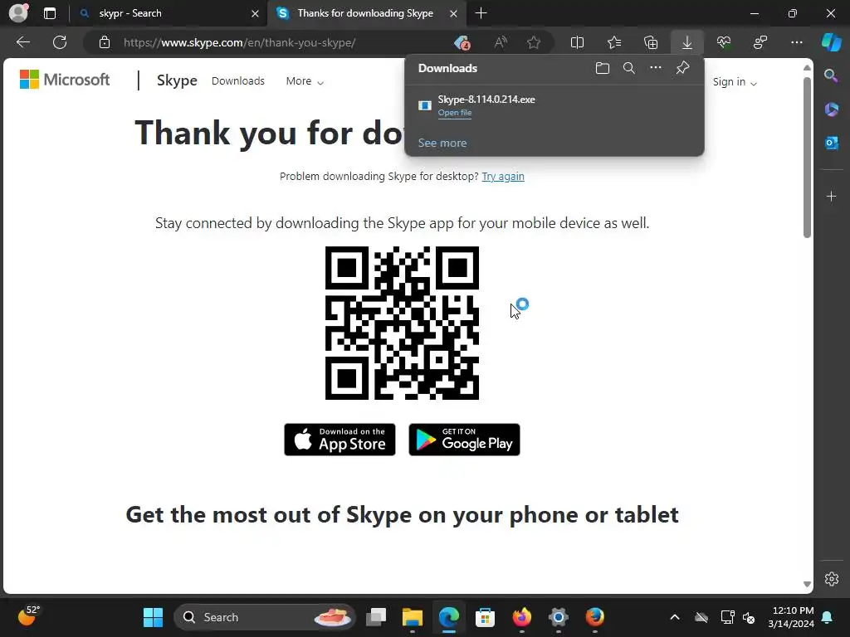
Task: Close the Thanks for downloading Skype tab
Action: (x=454, y=13)
